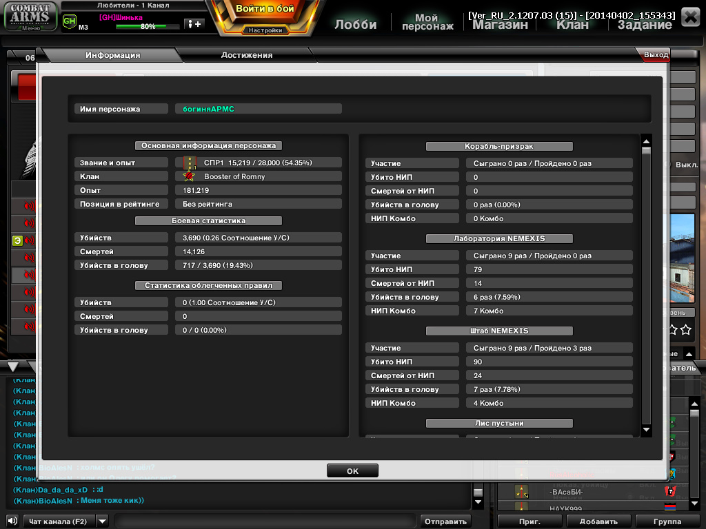706x529 pixels.
Task: Click the Статистика облегченных правил header
Action: click(x=208, y=285)
